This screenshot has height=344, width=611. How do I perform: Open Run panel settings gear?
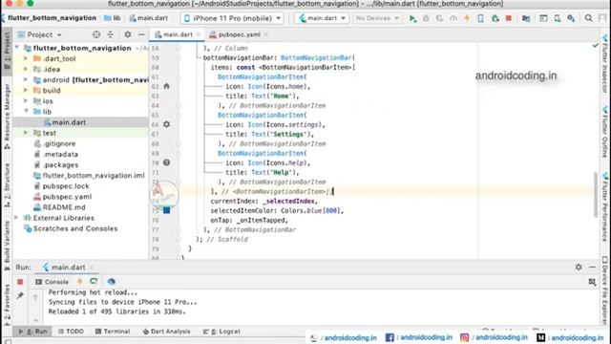tap(579, 267)
